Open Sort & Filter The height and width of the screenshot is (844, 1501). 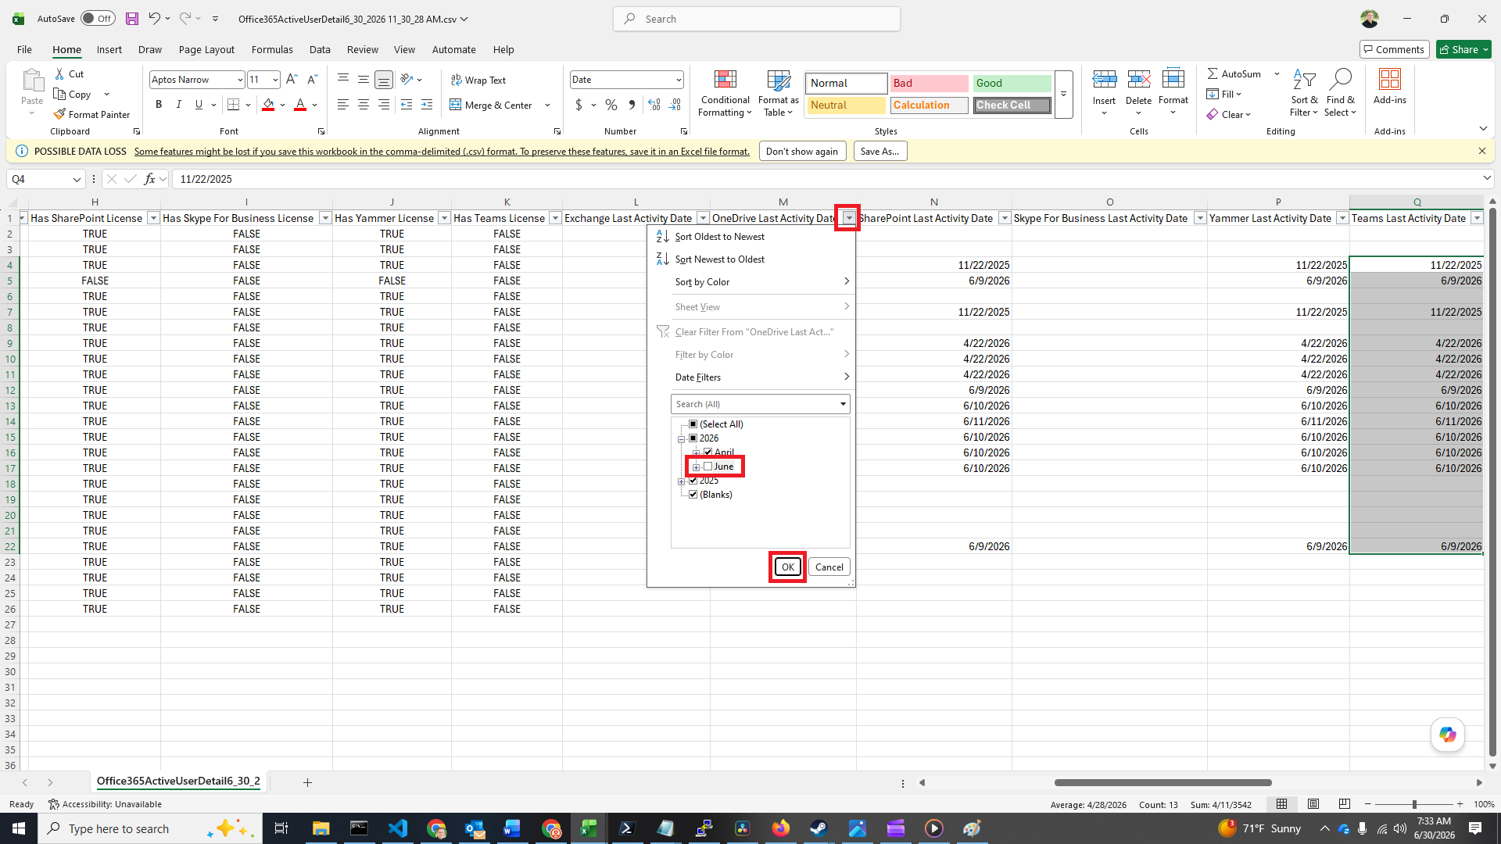click(1304, 94)
